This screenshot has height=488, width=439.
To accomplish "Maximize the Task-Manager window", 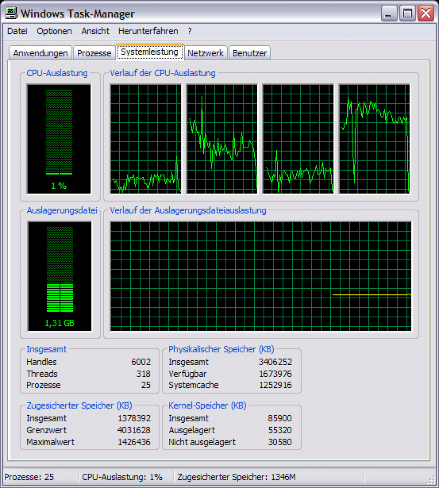I will (408, 13).
